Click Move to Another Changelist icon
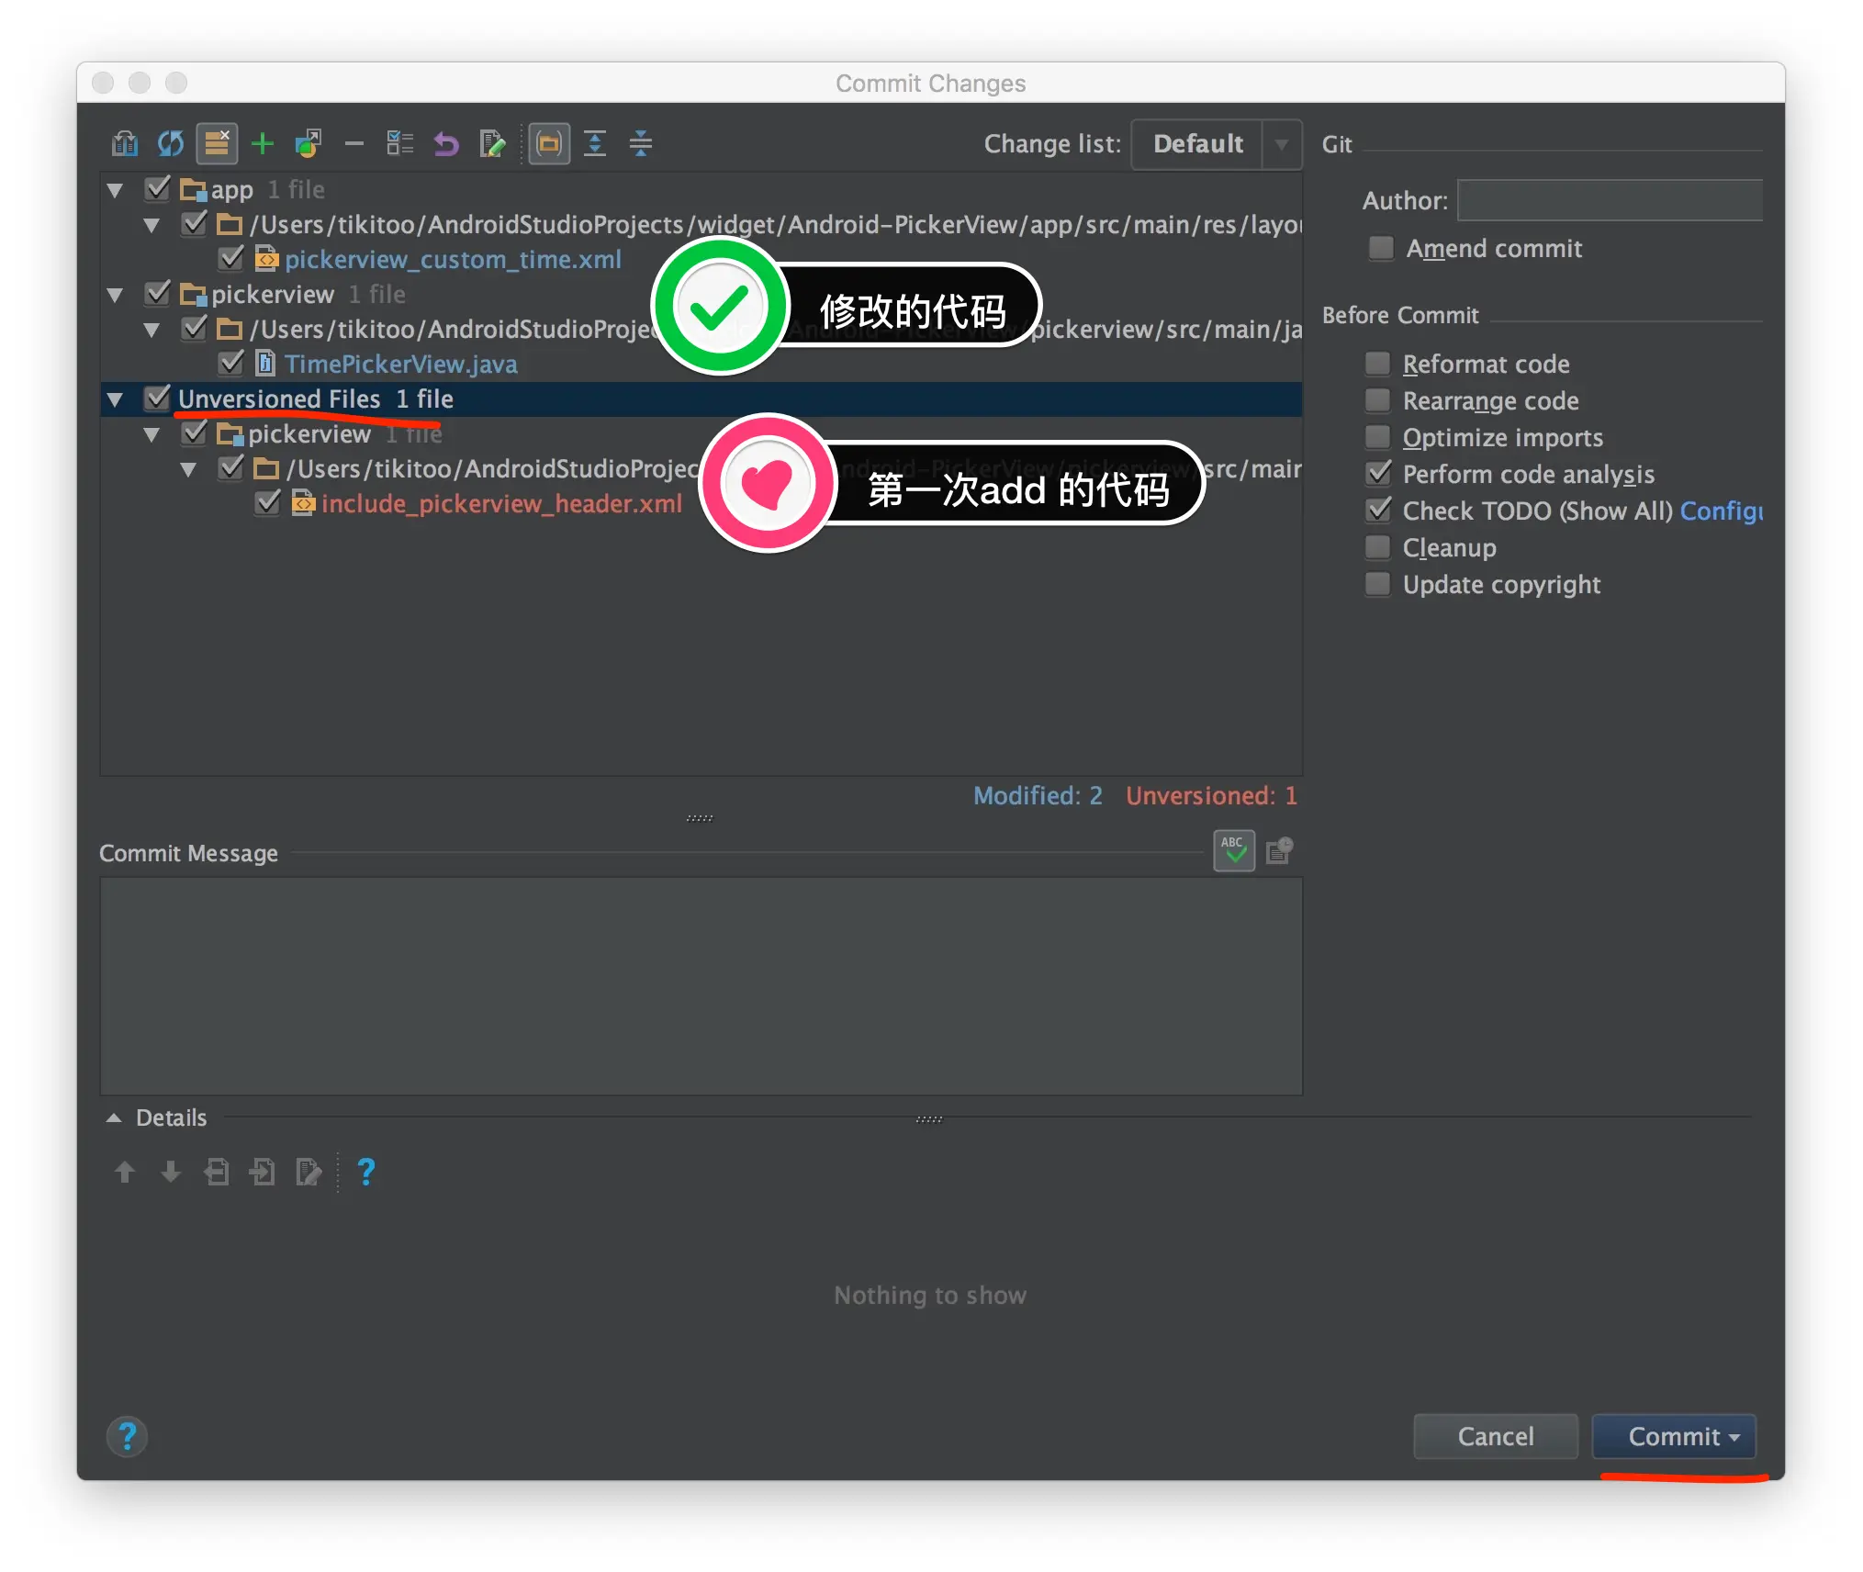This screenshot has width=1863, height=1572. pos(309,143)
